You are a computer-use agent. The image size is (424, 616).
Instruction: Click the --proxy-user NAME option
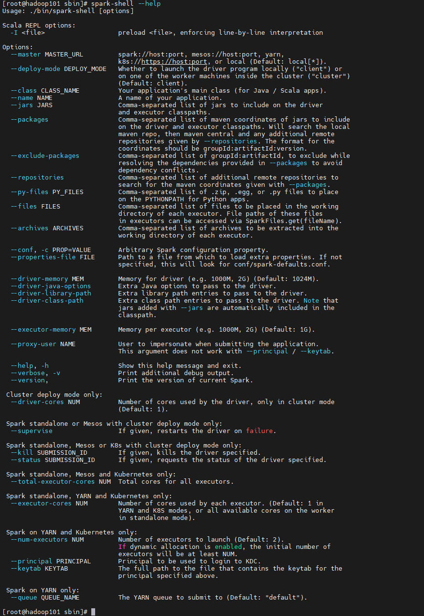43,344
